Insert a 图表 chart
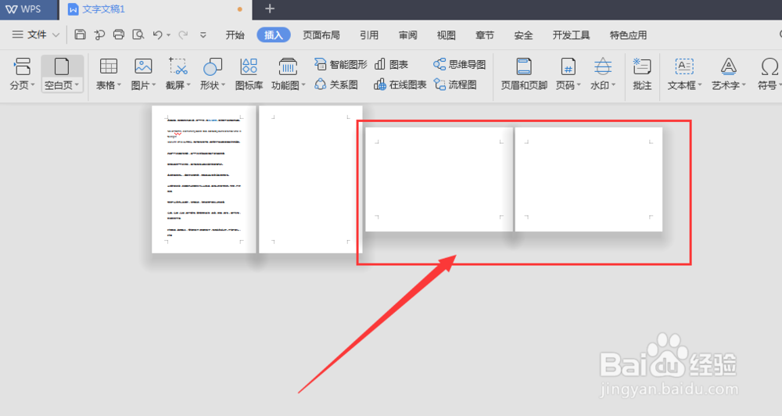Image resolution: width=782 pixels, height=416 pixels. click(x=392, y=64)
